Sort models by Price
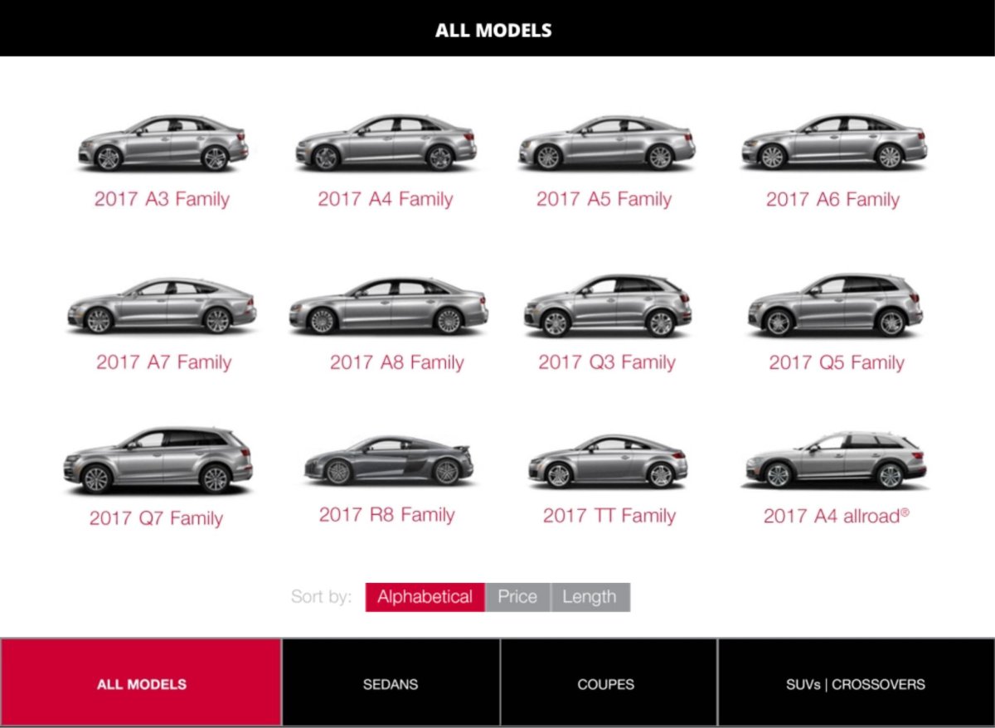The width and height of the screenshot is (995, 728). 517,596
